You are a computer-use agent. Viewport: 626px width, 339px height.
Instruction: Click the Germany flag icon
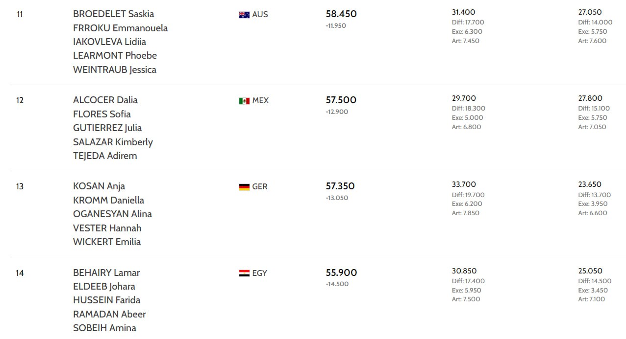tap(244, 187)
